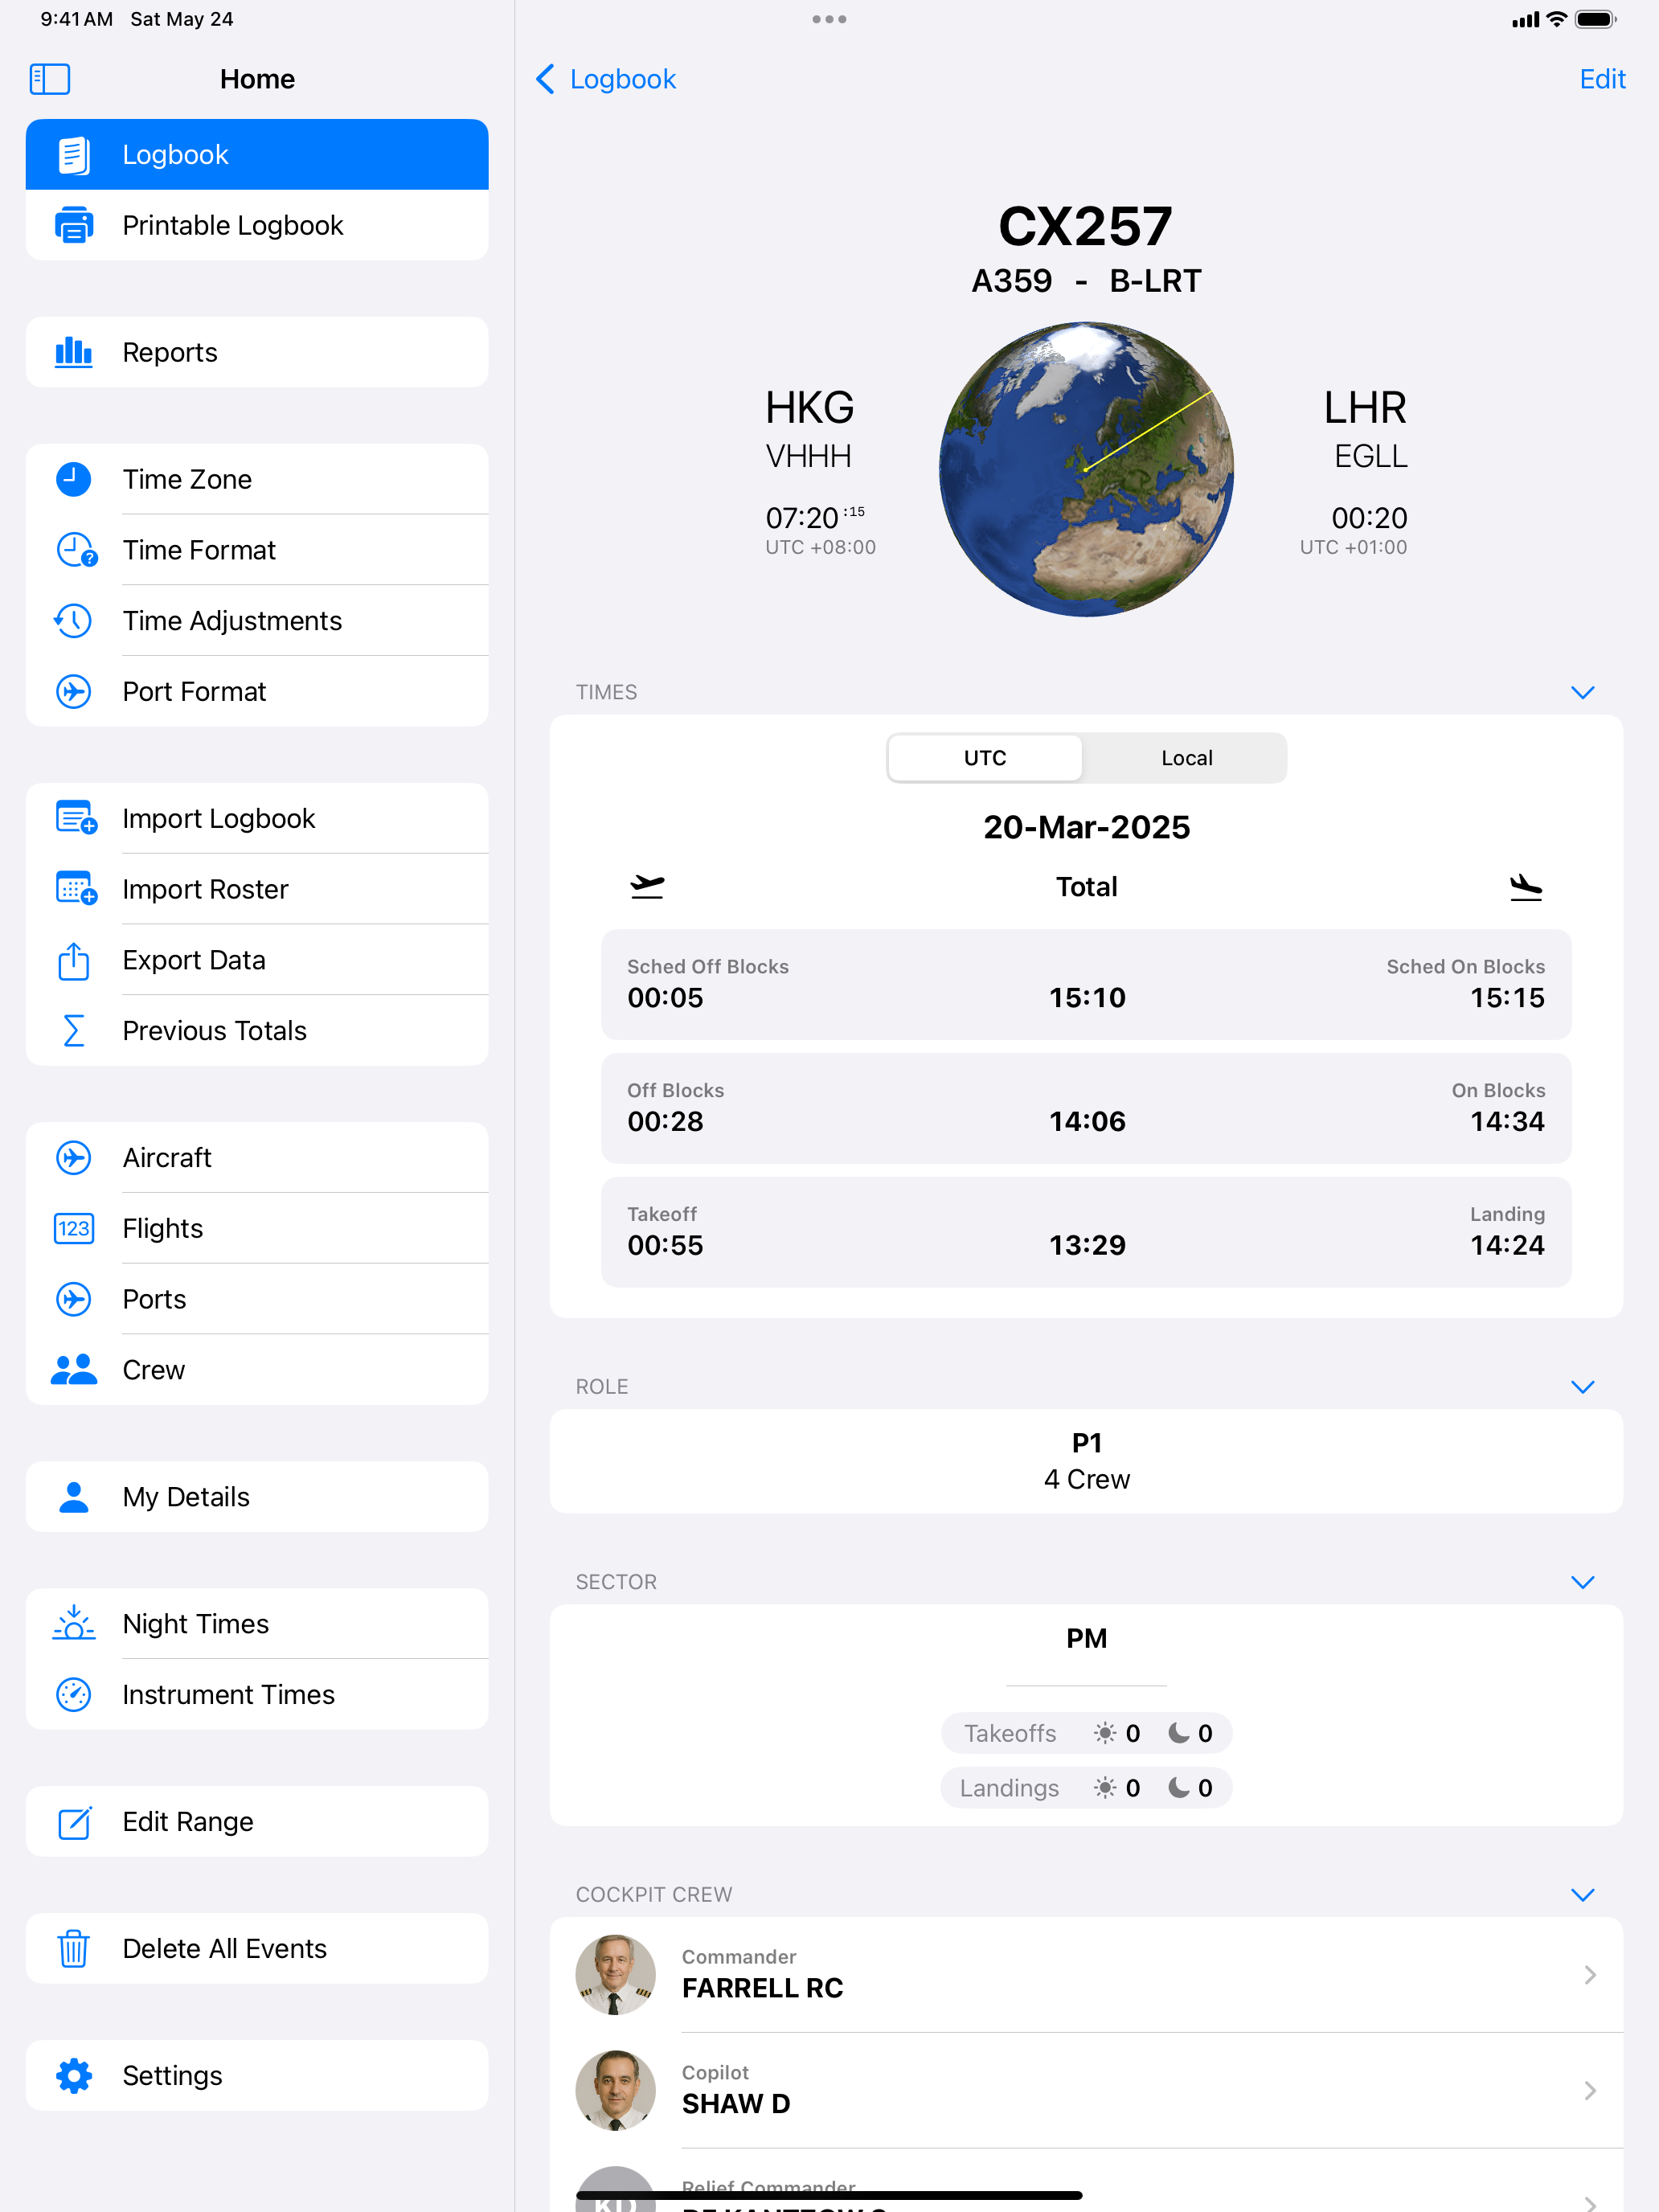Viewport: 1659px width, 2212px height.
Task: Click the Reports bar chart icon
Action: click(x=74, y=352)
